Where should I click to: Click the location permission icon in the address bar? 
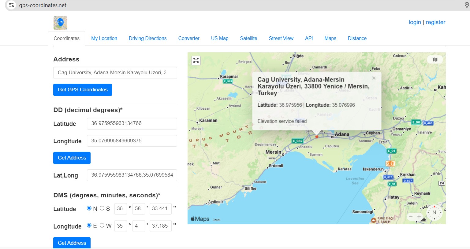(x=467, y=5)
